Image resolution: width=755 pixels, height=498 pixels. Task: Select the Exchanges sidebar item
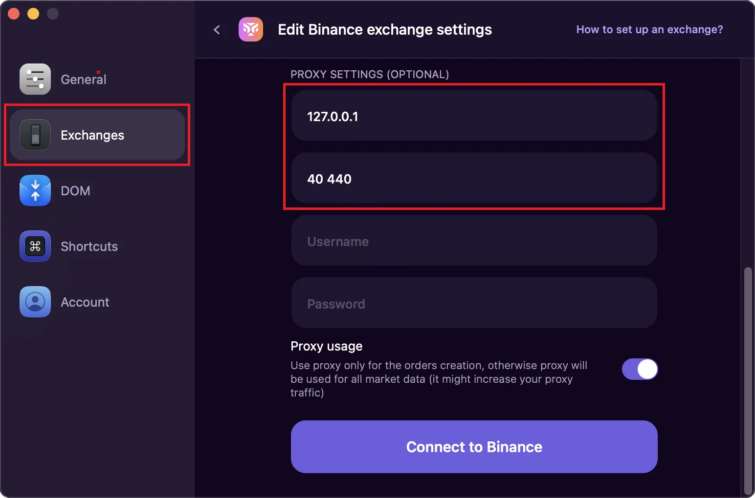pyautogui.click(x=92, y=135)
